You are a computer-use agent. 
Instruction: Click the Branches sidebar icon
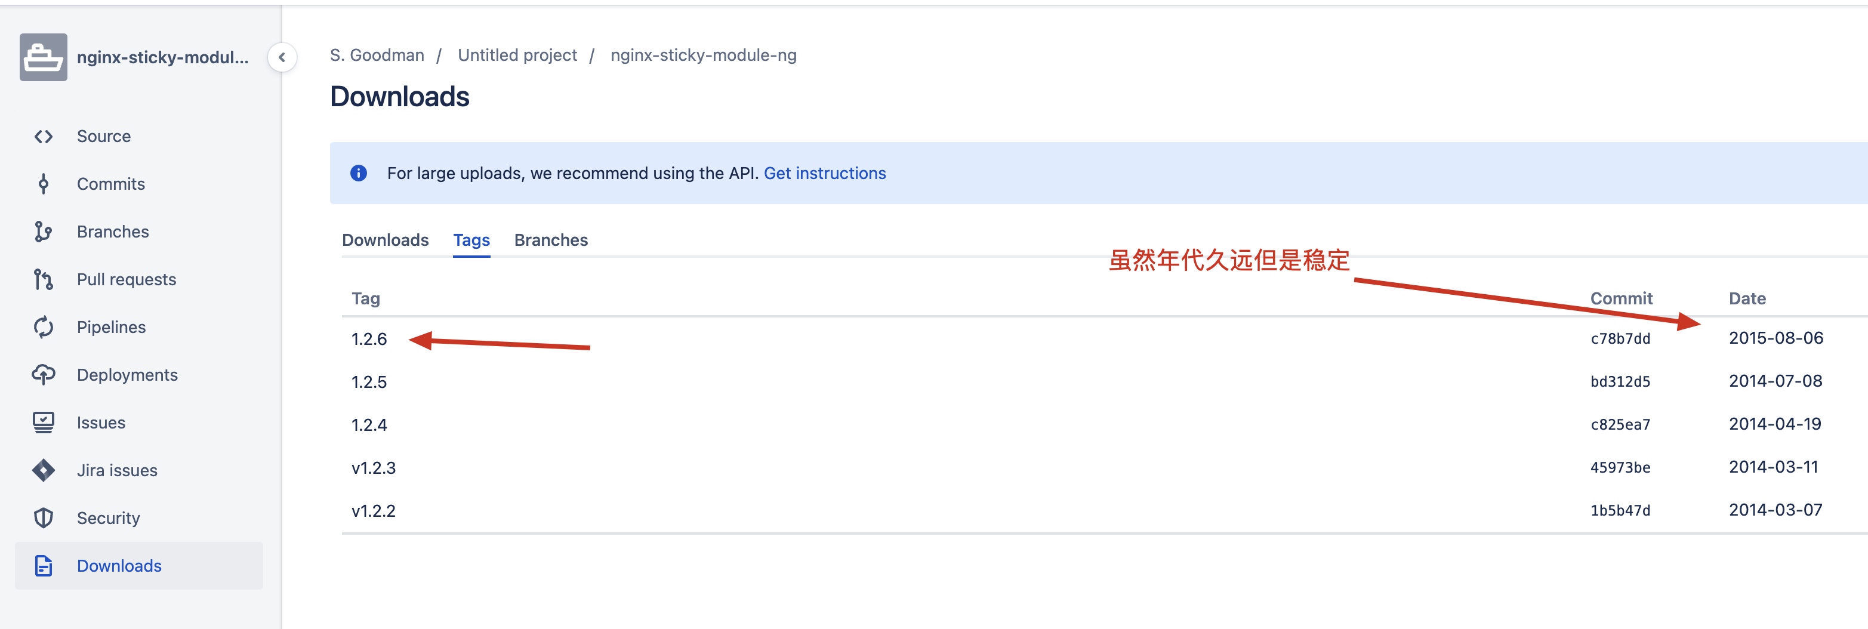pyautogui.click(x=44, y=232)
